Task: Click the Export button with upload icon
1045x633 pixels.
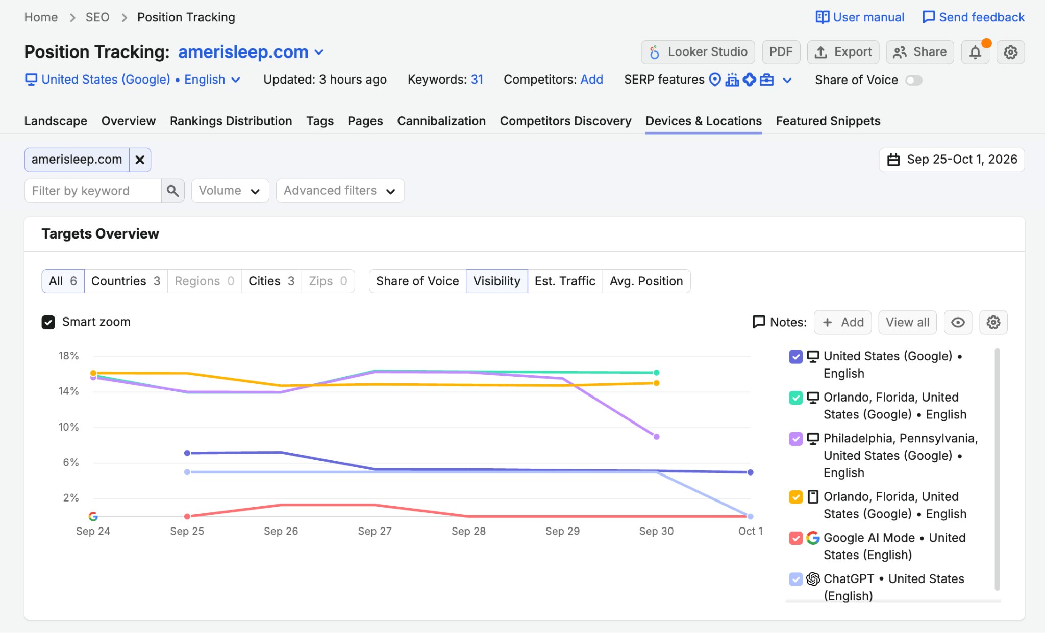Action: pyautogui.click(x=843, y=52)
